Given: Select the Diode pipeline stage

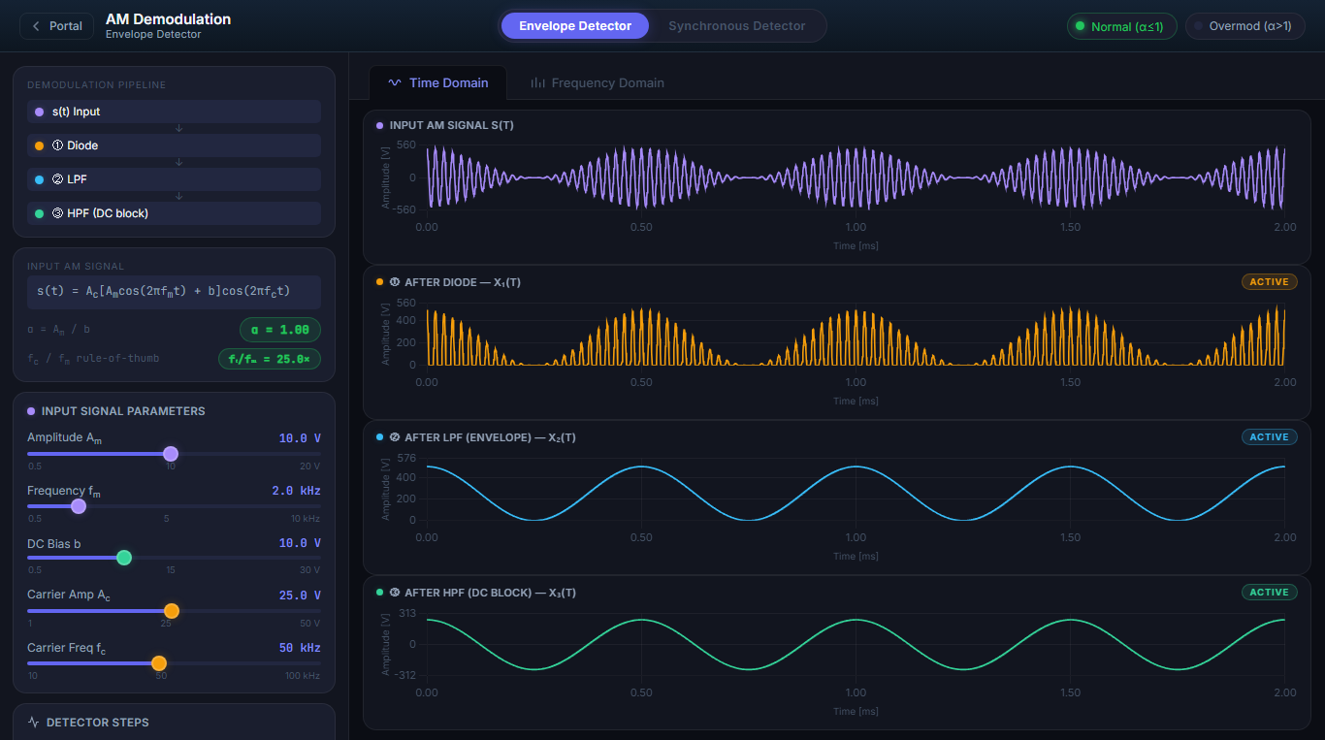Looking at the screenshot, I should 174,145.
